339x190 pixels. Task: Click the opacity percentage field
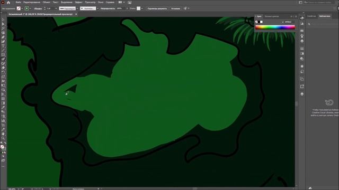(x=121, y=8)
